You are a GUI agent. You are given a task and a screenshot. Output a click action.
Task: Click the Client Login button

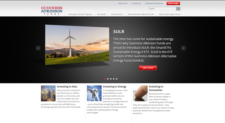(173, 3)
